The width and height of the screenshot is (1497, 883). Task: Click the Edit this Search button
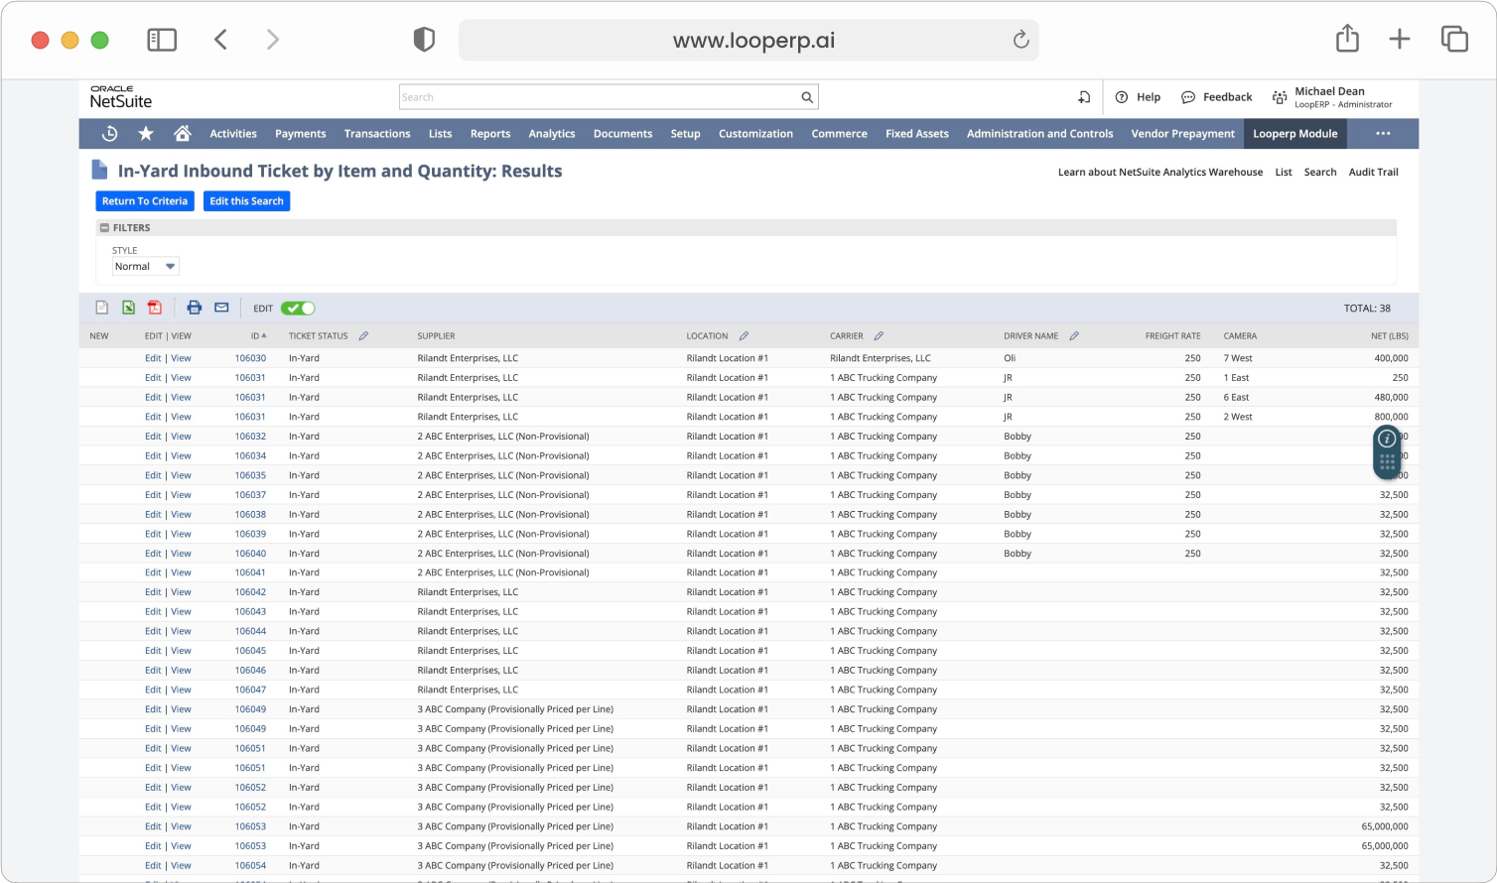click(246, 201)
